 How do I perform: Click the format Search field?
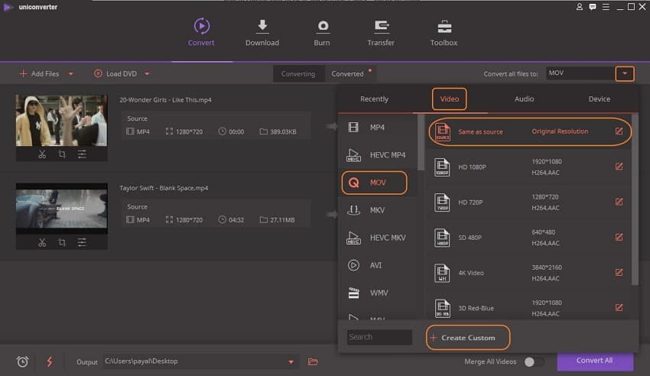tap(379, 337)
